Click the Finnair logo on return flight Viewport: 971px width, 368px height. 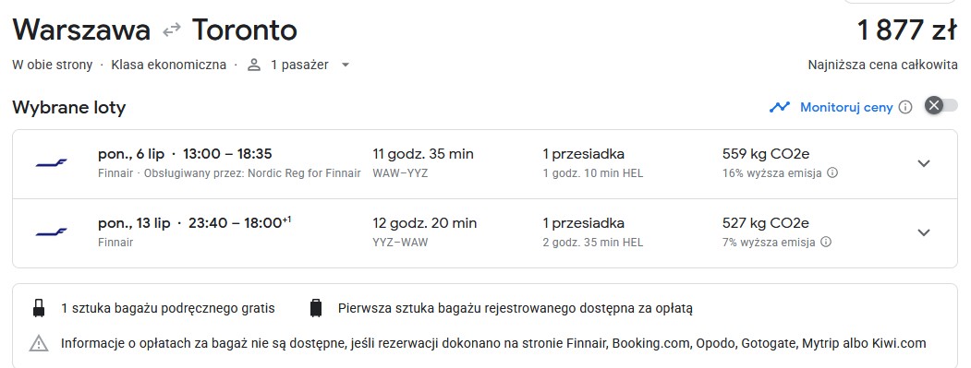point(52,232)
